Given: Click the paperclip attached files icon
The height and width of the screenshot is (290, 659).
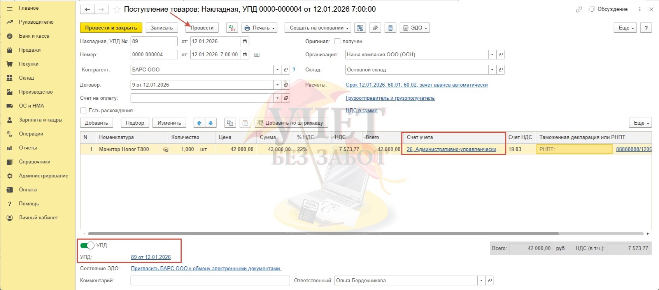Looking at the screenshot, I should click(375, 28).
